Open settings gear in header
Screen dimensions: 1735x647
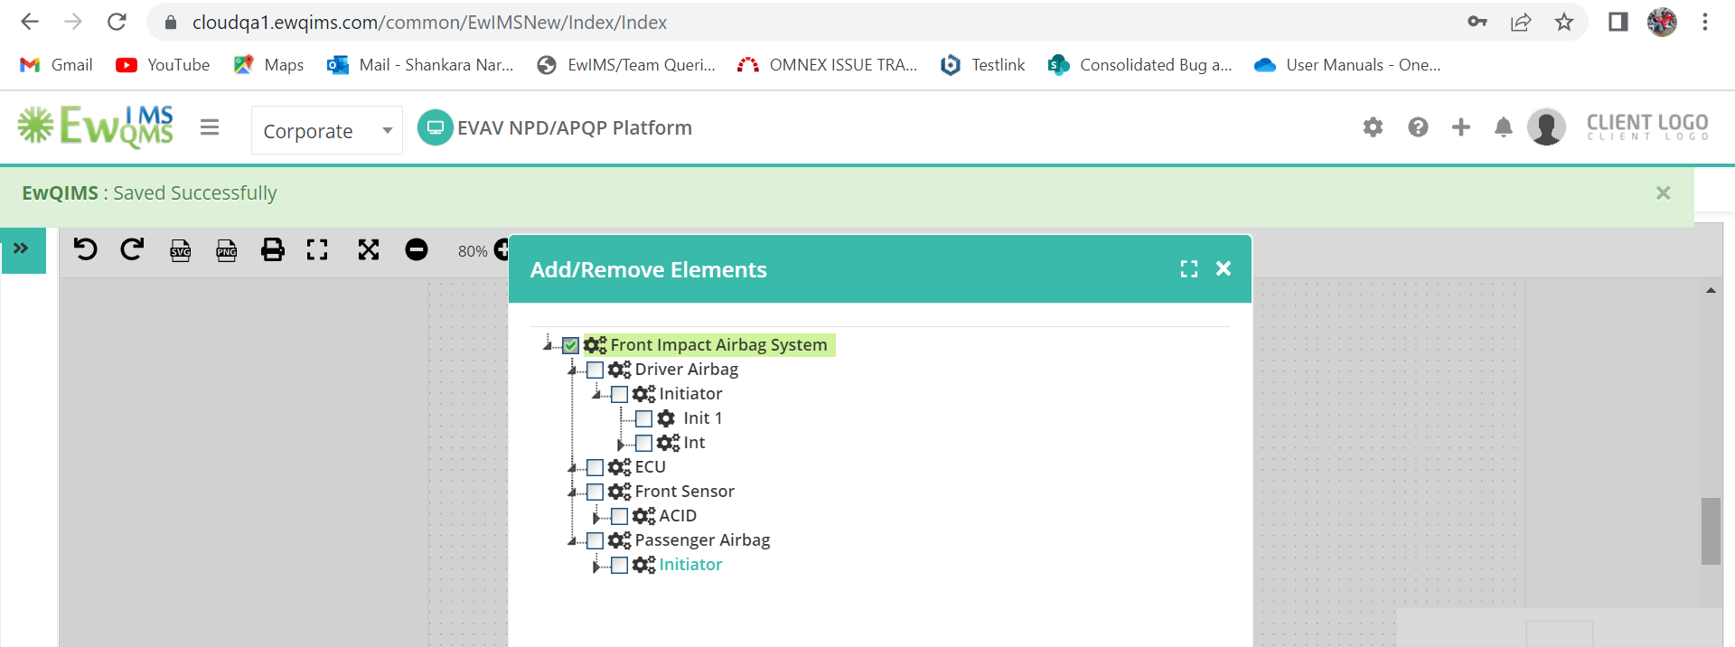pos(1373,127)
